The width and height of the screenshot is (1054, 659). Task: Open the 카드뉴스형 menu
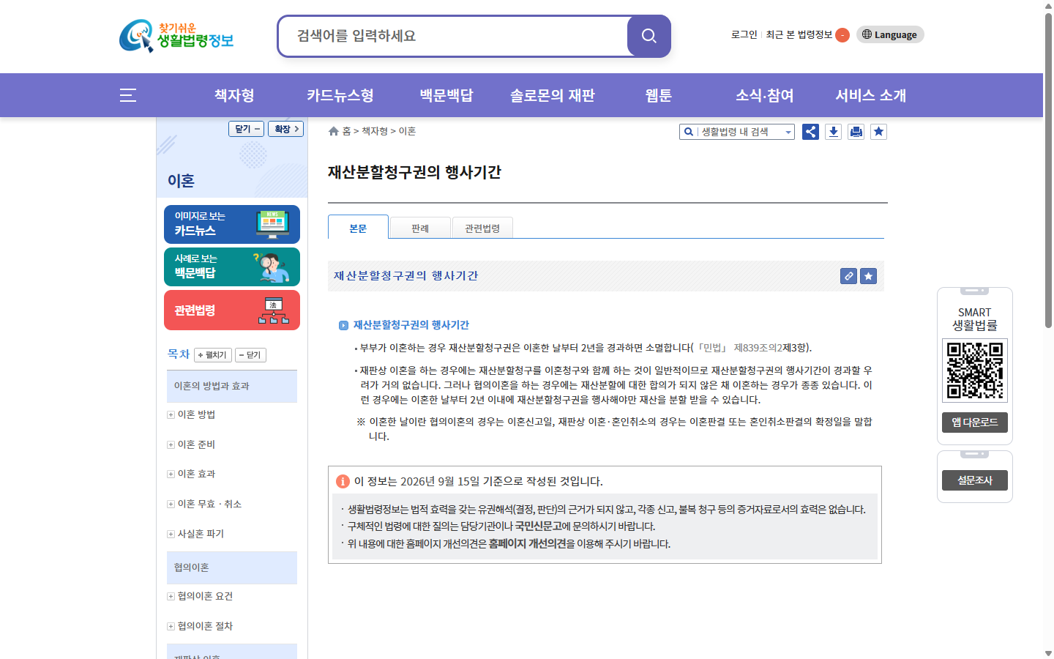tap(340, 95)
